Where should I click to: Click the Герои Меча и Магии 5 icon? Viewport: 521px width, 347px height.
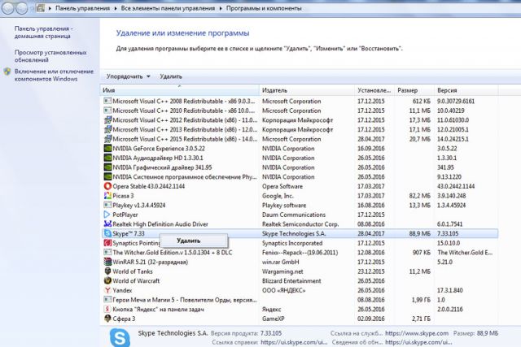pyautogui.click(x=107, y=300)
